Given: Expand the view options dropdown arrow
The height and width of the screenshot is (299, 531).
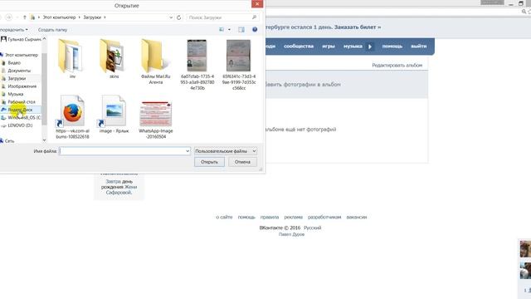Looking at the screenshot, I should (229, 30).
